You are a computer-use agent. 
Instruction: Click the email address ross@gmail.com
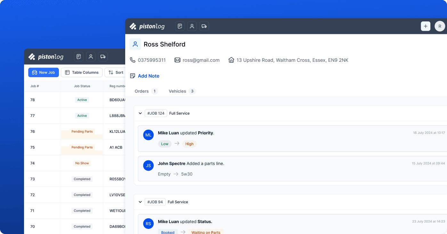click(x=201, y=60)
